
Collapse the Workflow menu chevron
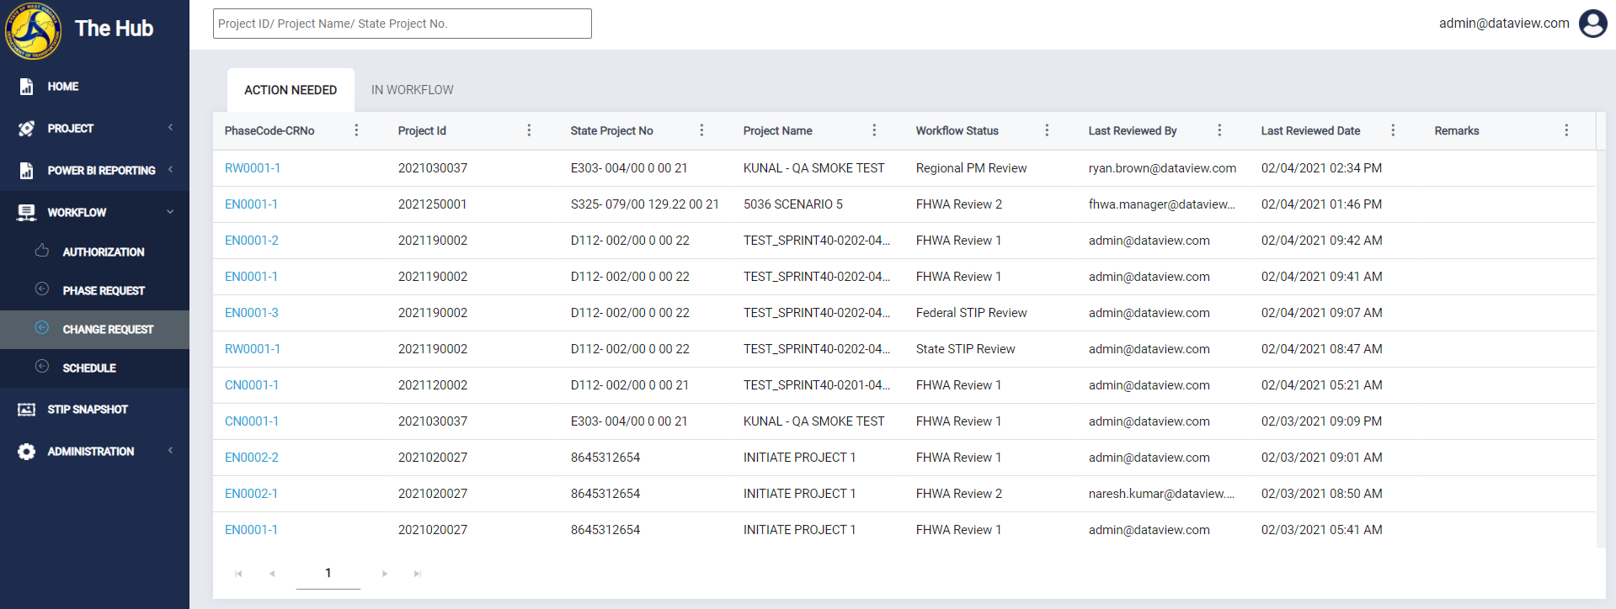(171, 212)
